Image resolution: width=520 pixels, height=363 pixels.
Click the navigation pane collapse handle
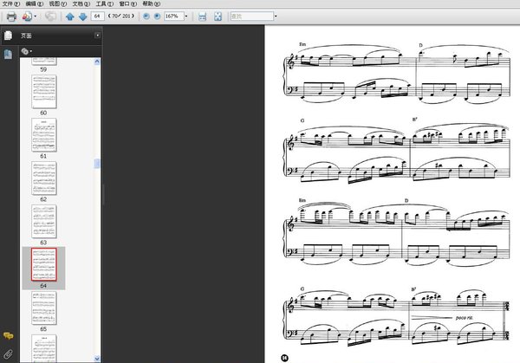pos(103,195)
